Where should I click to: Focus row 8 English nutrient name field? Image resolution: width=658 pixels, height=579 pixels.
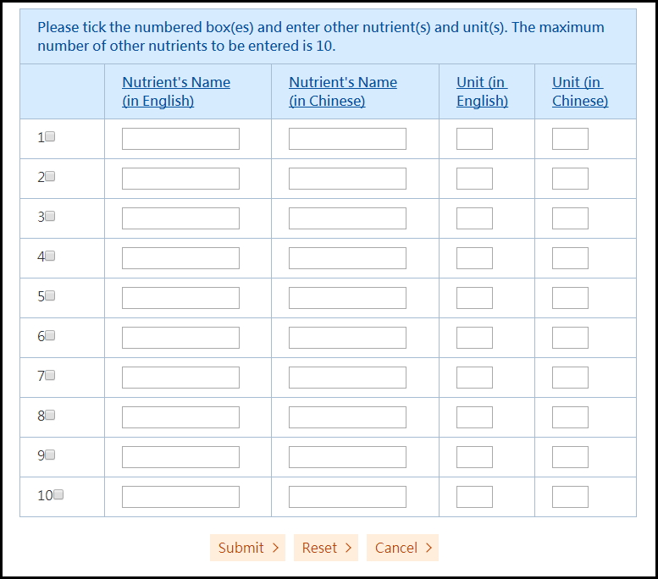[180, 417]
